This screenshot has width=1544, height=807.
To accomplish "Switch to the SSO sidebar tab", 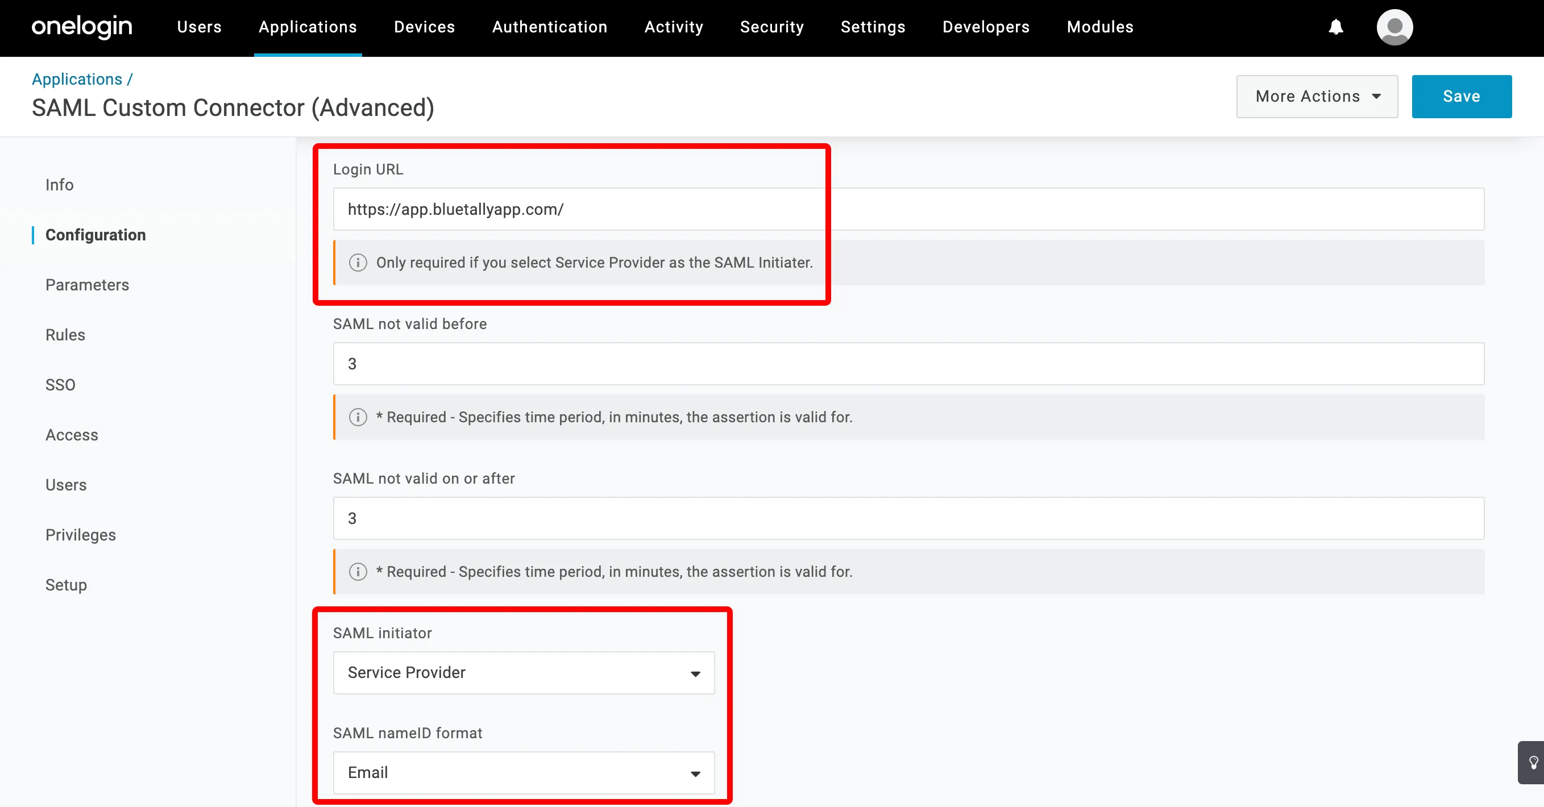I will pyautogui.click(x=60, y=385).
